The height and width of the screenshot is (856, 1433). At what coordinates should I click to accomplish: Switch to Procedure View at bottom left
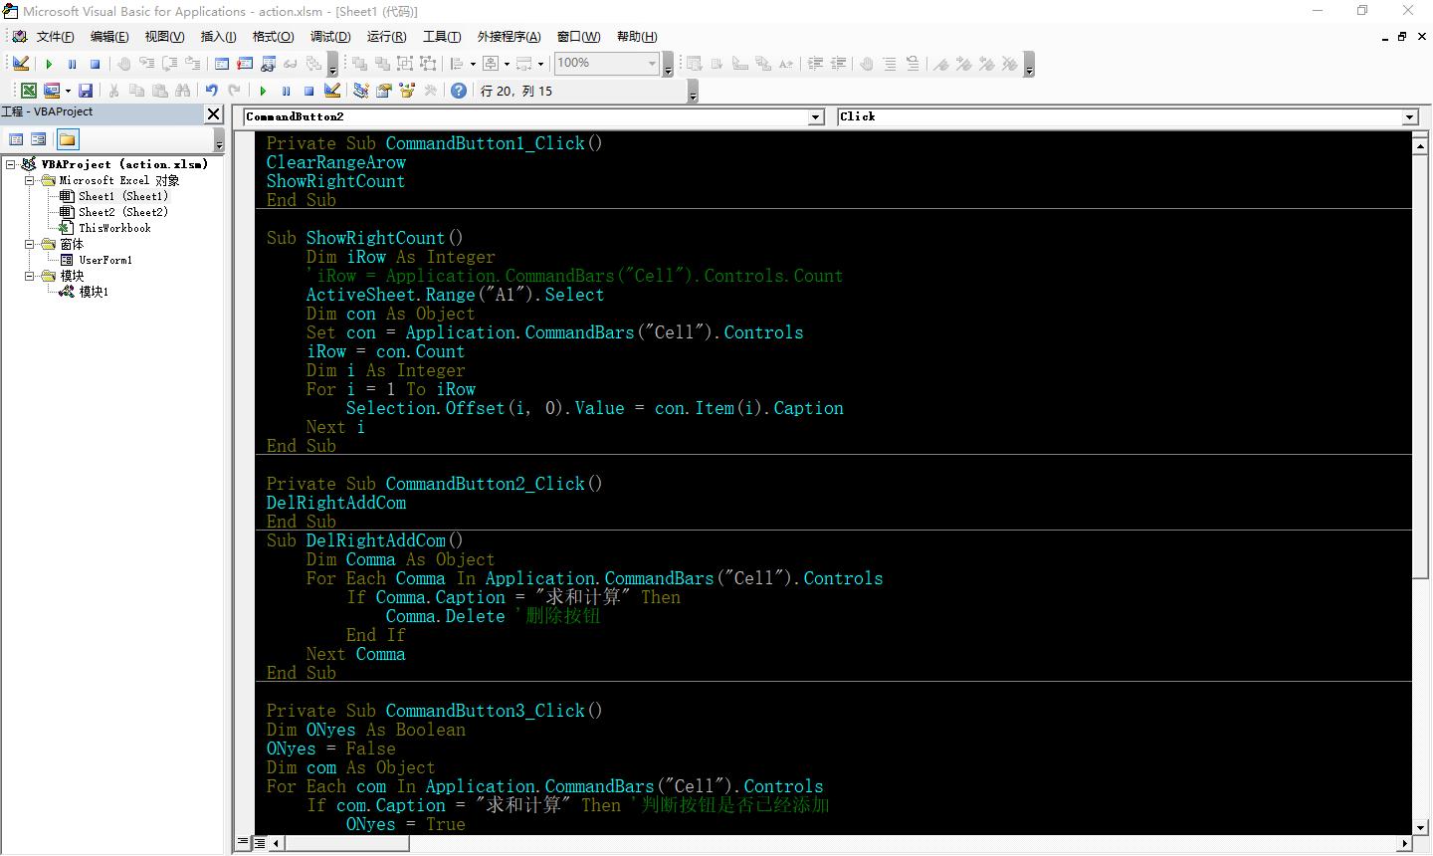244,843
